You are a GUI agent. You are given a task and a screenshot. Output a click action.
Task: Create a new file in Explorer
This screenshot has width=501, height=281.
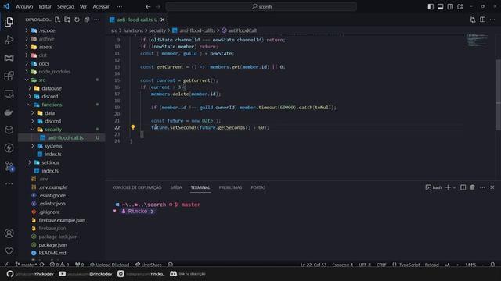click(57, 20)
